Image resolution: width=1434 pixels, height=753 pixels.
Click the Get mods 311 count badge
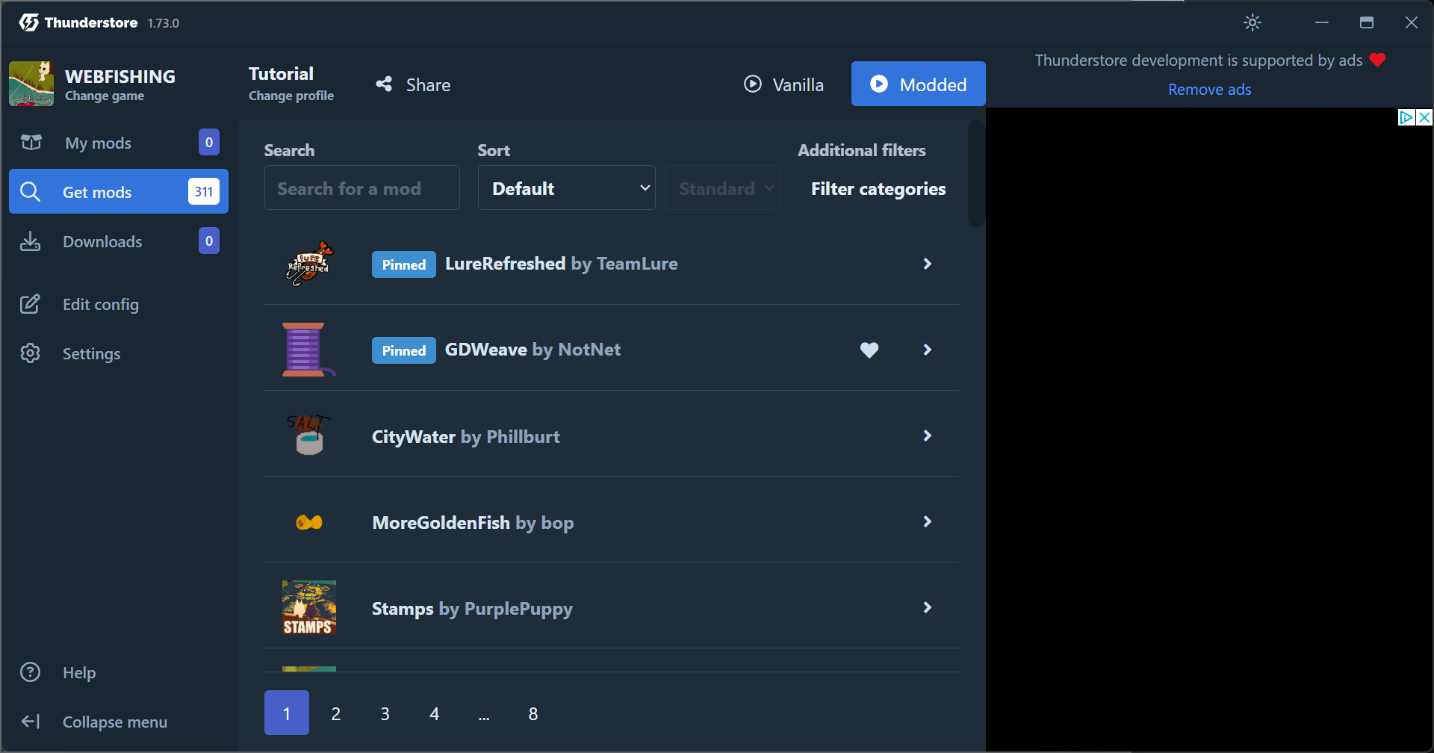point(204,191)
